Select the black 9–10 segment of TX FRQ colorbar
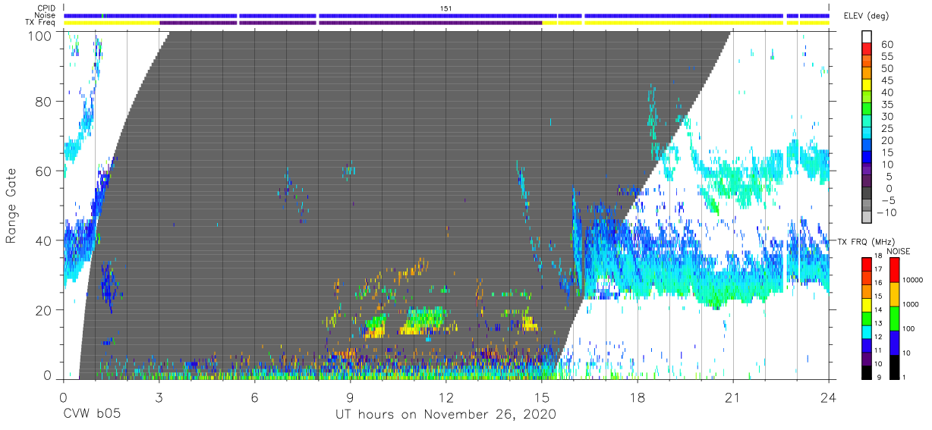The image size is (932, 430). point(867,372)
